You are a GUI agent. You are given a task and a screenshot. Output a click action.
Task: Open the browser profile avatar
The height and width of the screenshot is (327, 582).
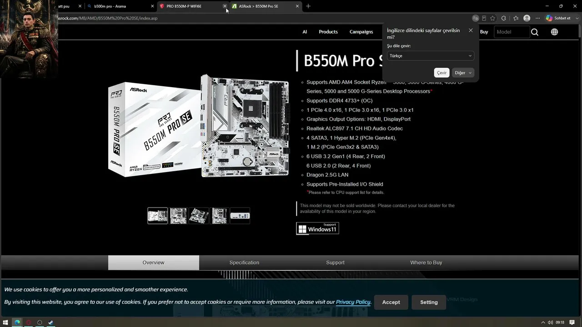pos(527,18)
